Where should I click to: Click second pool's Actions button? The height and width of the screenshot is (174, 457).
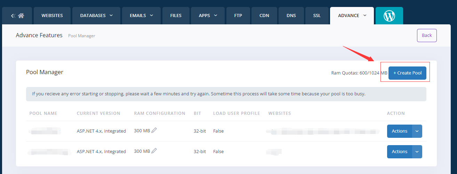pos(399,152)
